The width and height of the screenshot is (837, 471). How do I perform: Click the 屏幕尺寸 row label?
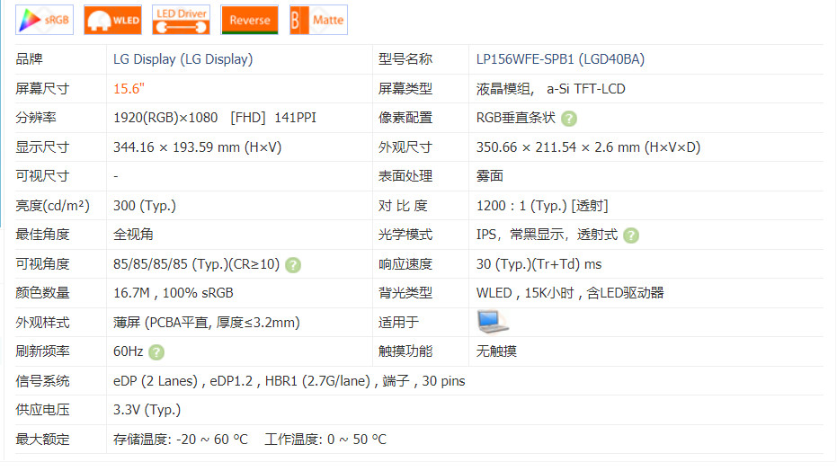(42, 89)
